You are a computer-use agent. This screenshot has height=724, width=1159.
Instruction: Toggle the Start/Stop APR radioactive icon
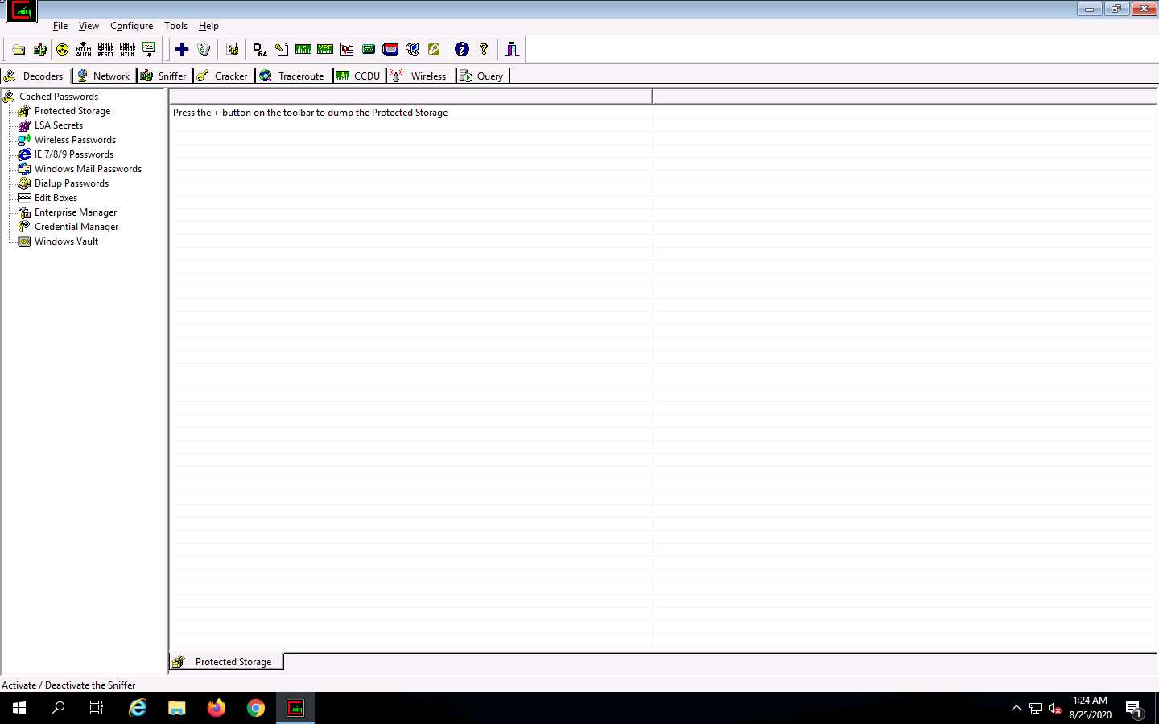click(62, 50)
